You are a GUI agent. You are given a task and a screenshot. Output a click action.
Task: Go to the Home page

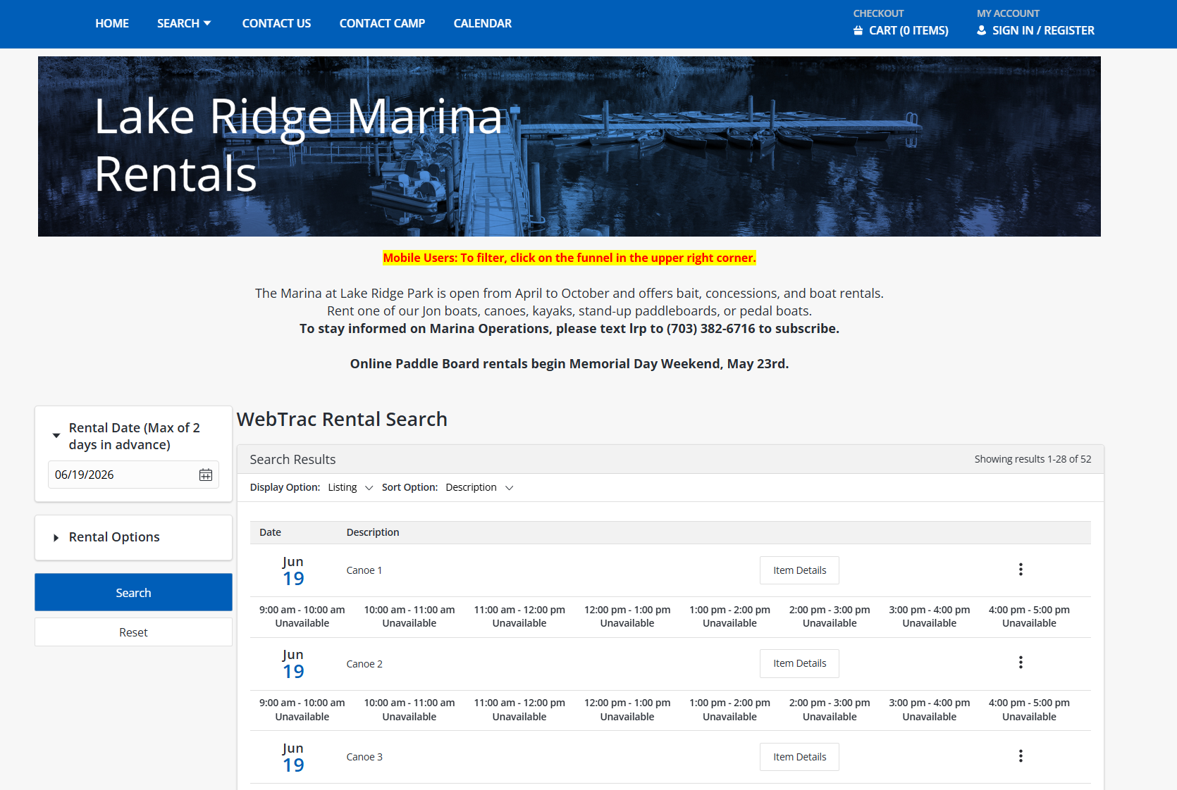[x=112, y=23]
